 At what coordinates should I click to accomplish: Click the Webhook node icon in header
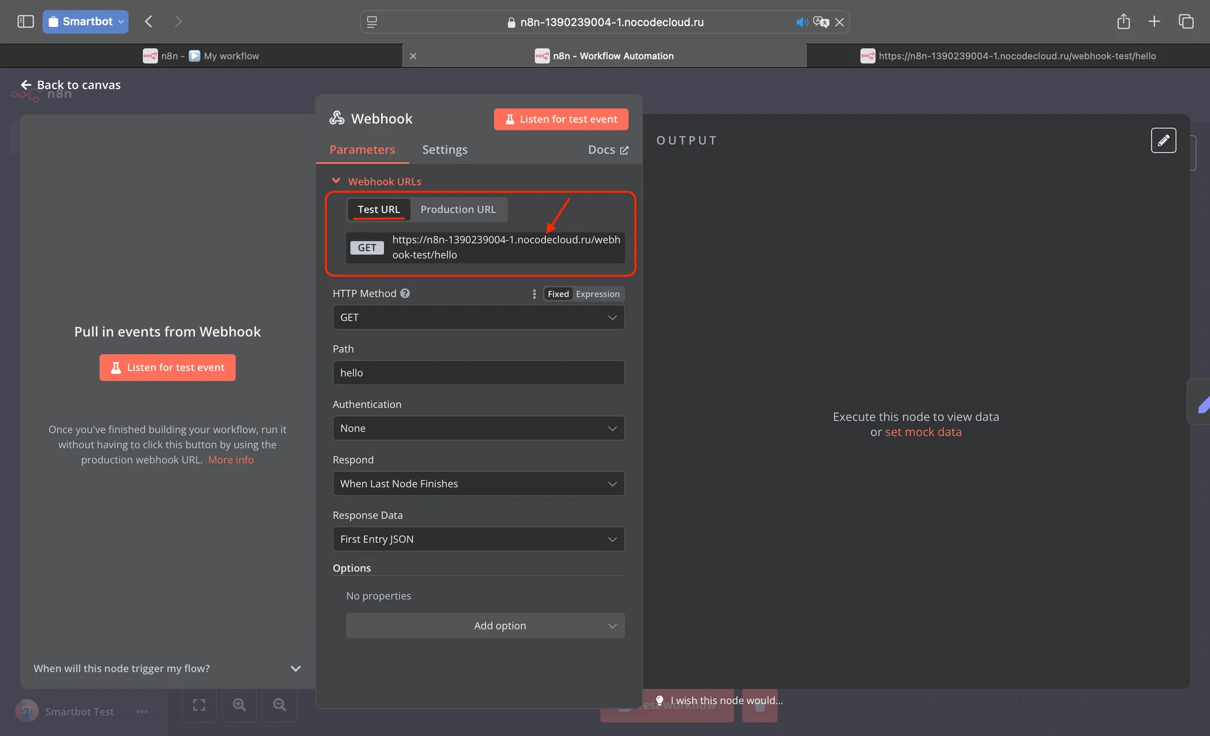pyautogui.click(x=337, y=118)
